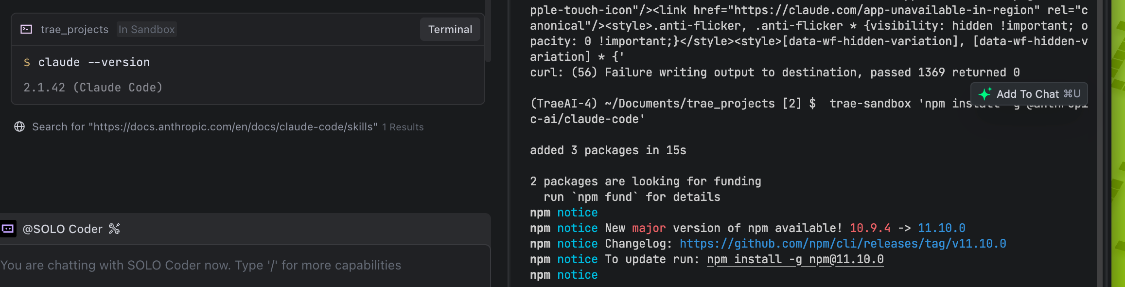Focus the SOLO Coder chat input field
The width and height of the screenshot is (1125, 287).
[243, 265]
